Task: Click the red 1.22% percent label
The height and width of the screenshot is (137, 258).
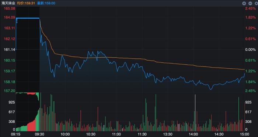Action: tap(251, 28)
